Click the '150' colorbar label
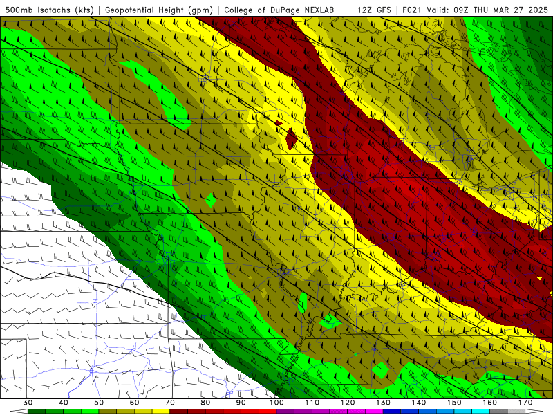This screenshot has width=553, height=415. 454,403
